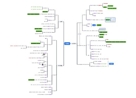Viewport: 136px width, 98px height.
Task: Click the lower black connector handle in the lower-left branch
Action: pyautogui.click(x=43, y=65)
